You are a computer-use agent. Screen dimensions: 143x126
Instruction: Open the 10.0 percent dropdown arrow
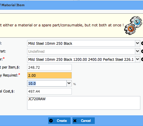tap(69, 83)
